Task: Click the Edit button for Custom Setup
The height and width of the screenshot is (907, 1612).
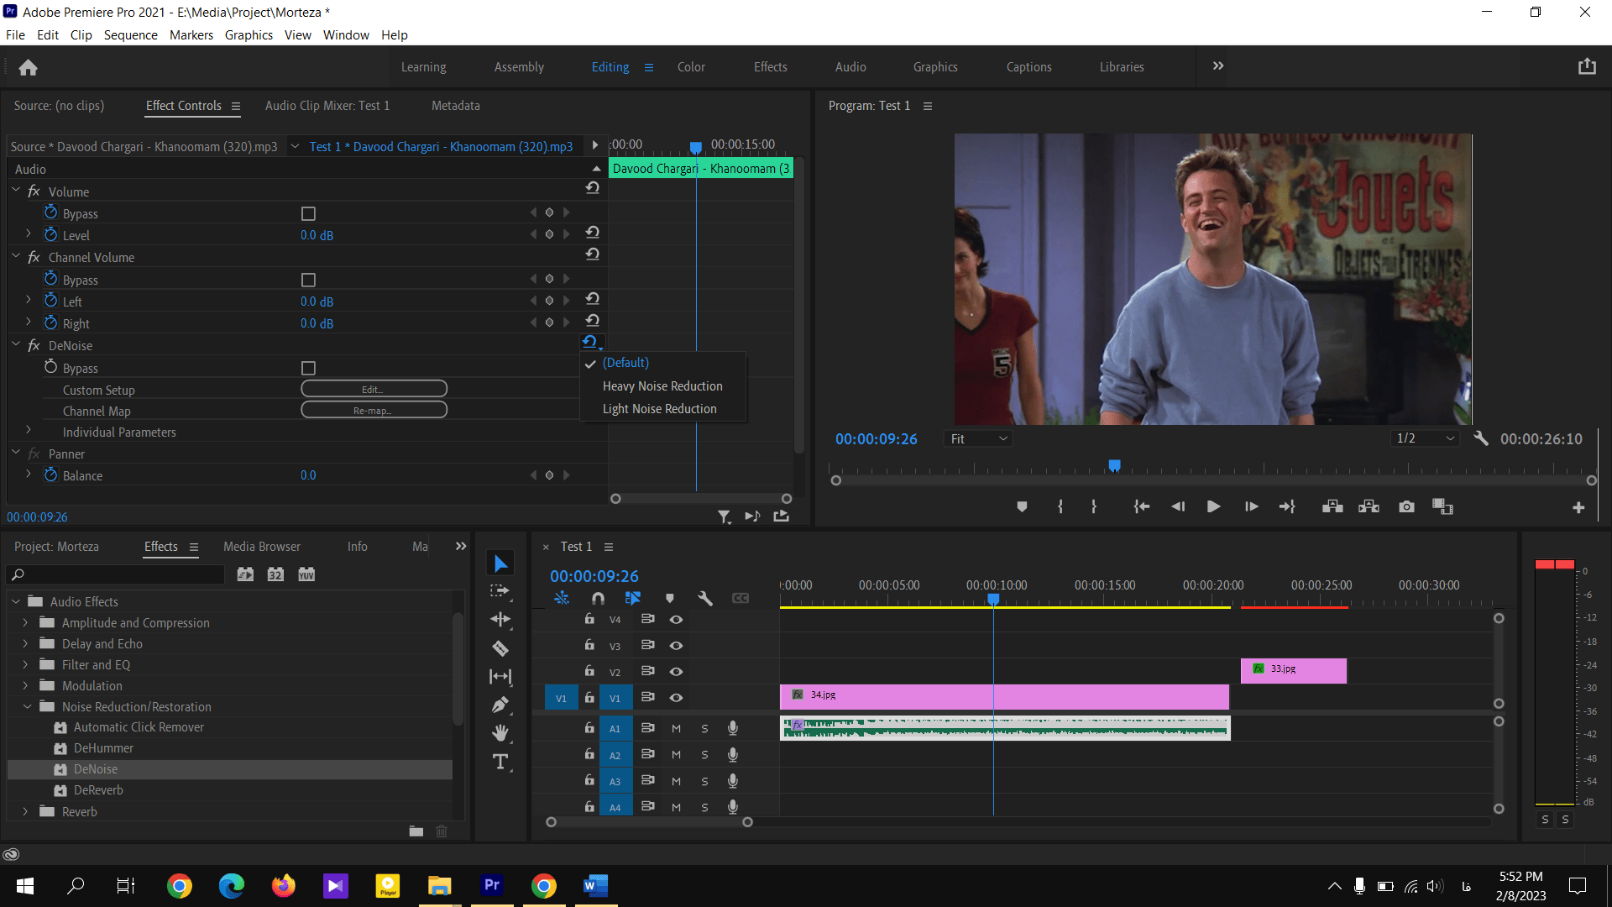Action: point(373,388)
